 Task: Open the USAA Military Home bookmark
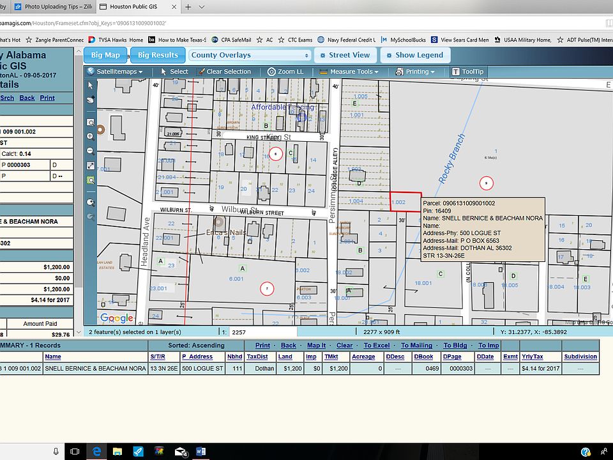tap(523, 40)
